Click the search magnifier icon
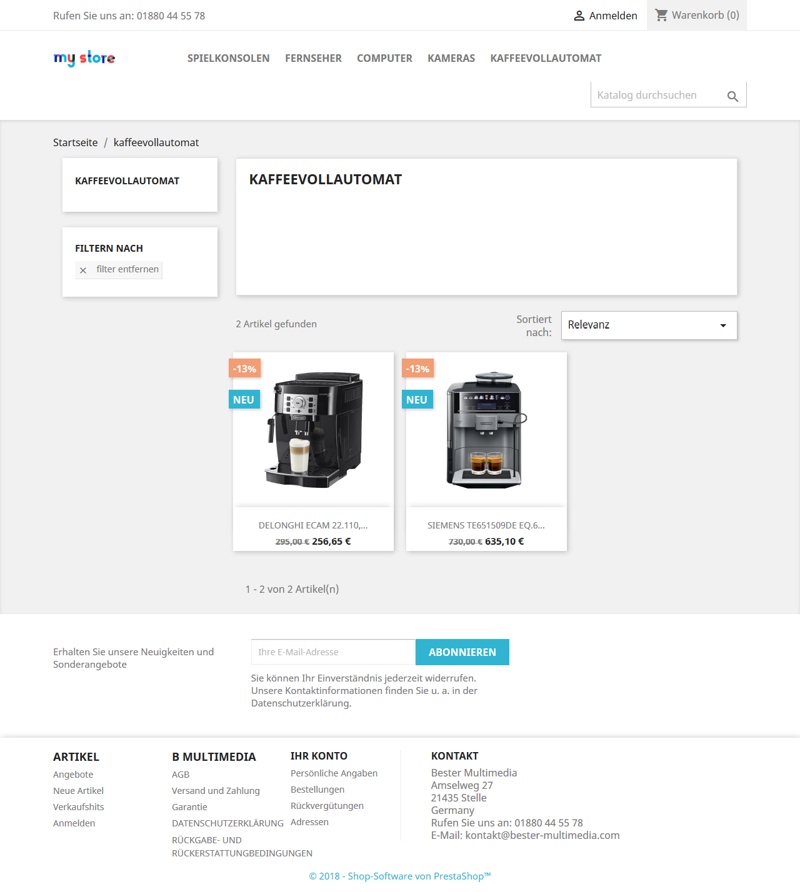800x892 pixels. [732, 96]
